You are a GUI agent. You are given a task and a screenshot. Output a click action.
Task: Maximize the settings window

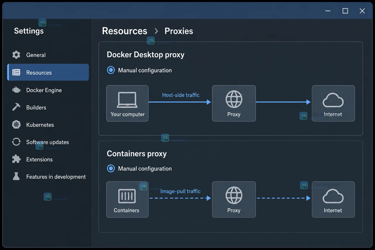345,11
